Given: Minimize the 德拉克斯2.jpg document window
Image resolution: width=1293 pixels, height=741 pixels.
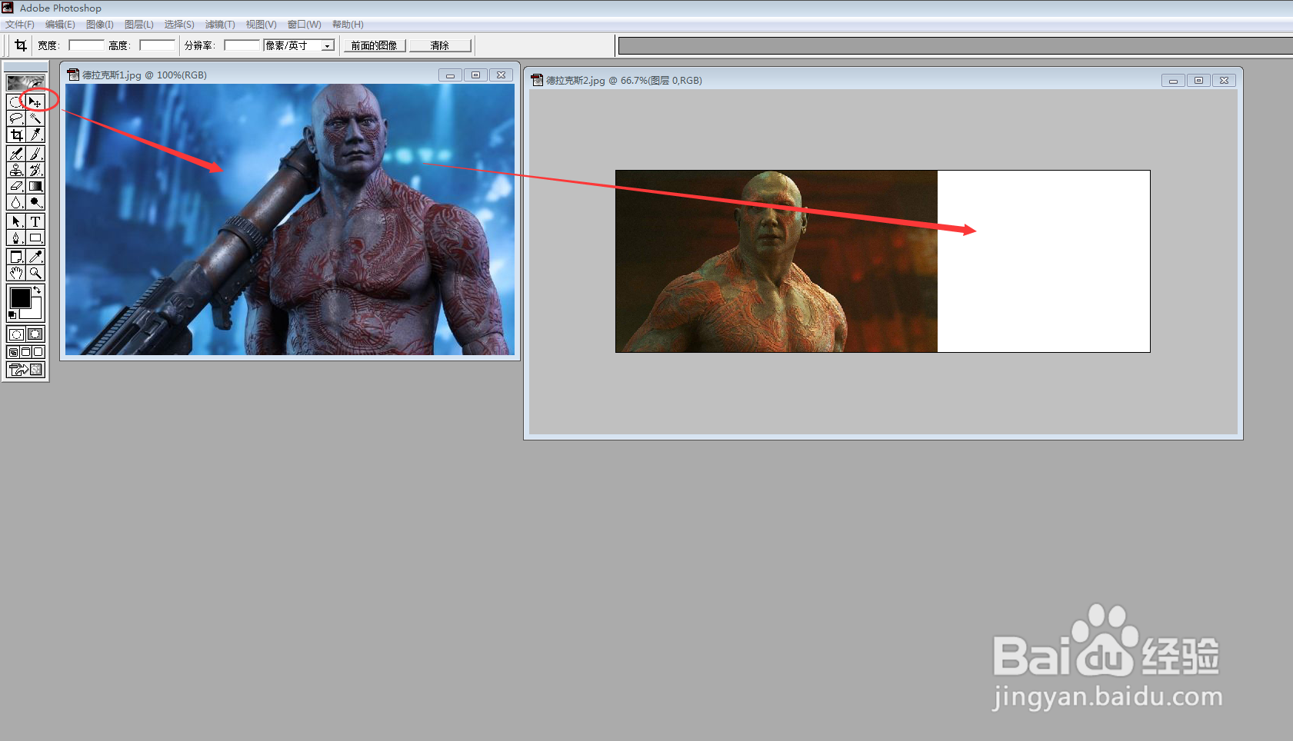Looking at the screenshot, I should [1173, 80].
